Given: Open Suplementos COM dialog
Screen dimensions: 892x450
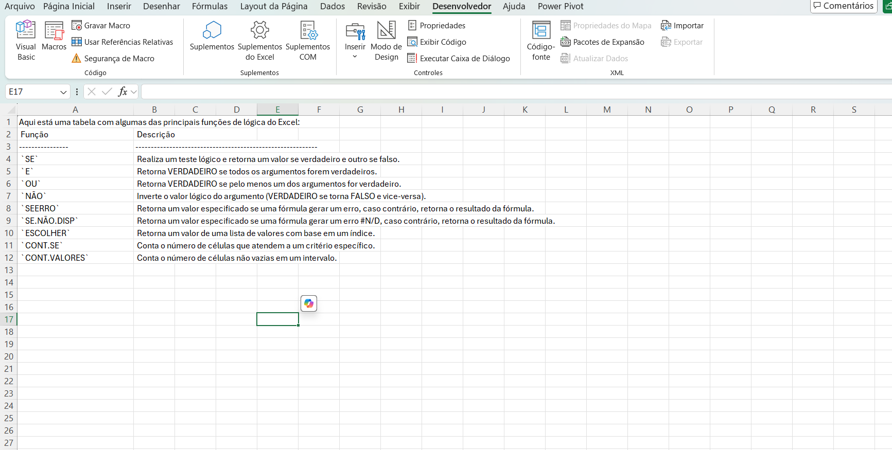Looking at the screenshot, I should click(308, 41).
